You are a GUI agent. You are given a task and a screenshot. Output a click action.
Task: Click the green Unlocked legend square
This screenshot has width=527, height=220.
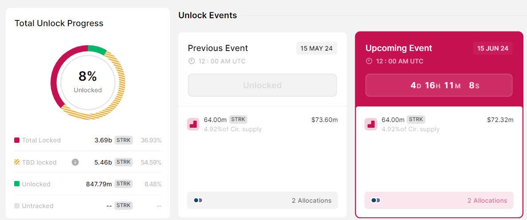(17, 184)
